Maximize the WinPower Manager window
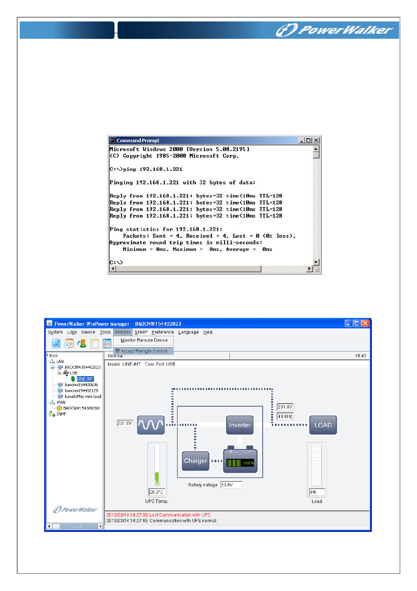Image resolution: width=417 pixels, height=591 pixels. pyautogui.click(x=357, y=324)
